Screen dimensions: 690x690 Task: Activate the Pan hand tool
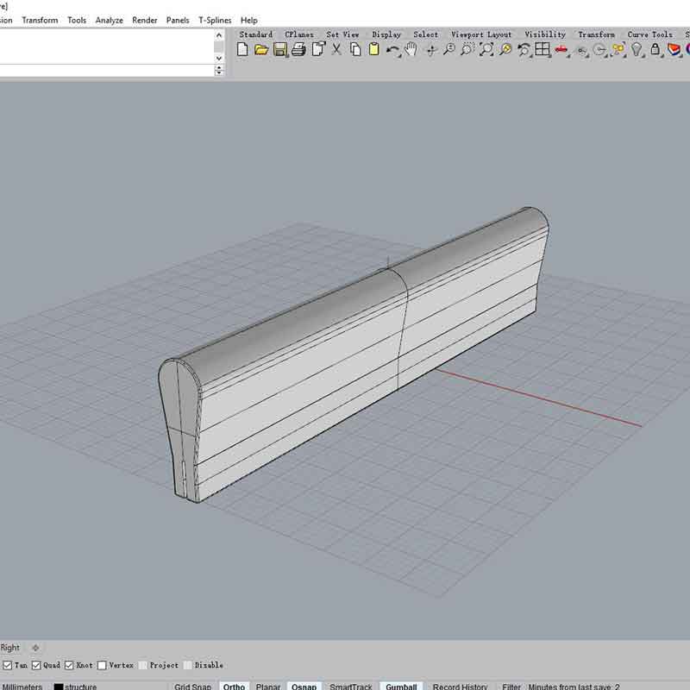click(x=411, y=50)
